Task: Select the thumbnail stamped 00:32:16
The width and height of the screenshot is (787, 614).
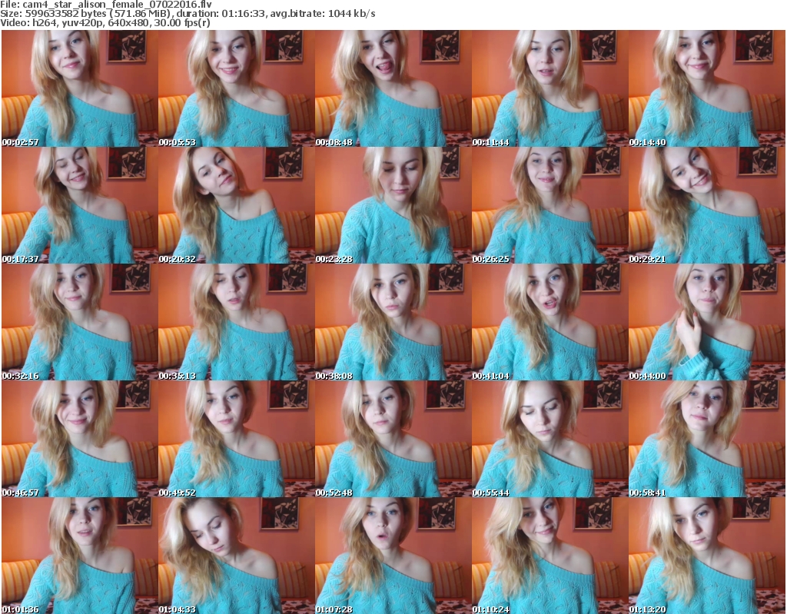Action: click(x=80, y=322)
